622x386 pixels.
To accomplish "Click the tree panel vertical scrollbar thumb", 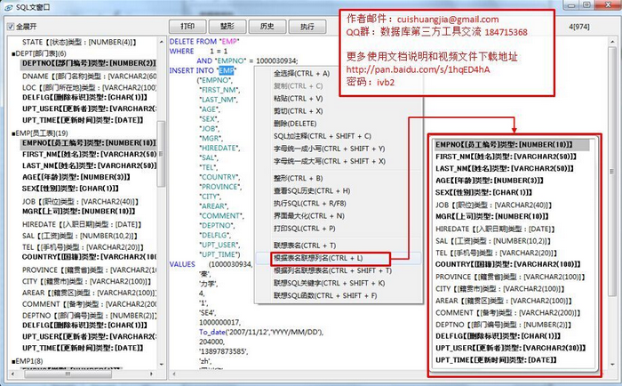I will coord(161,154).
